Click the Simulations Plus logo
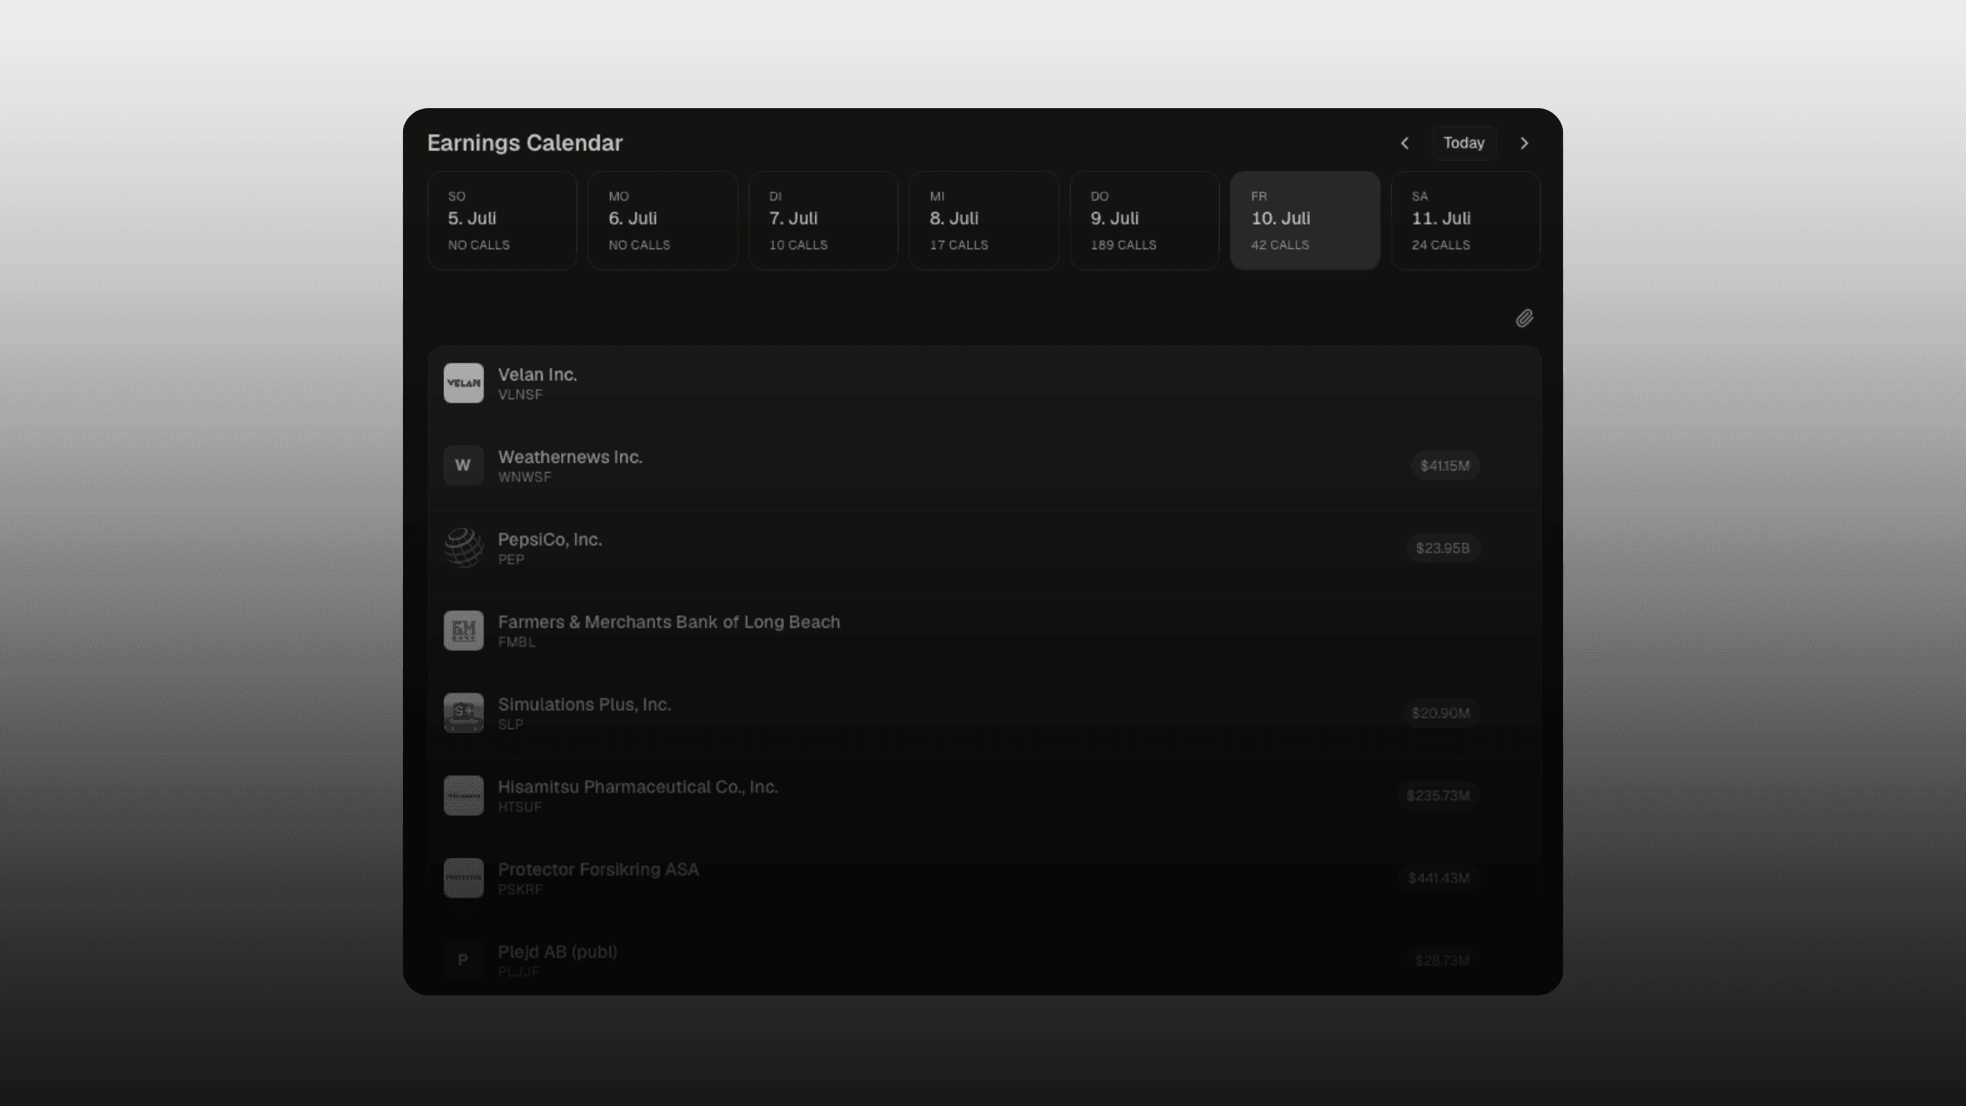1966x1106 pixels. (x=464, y=713)
